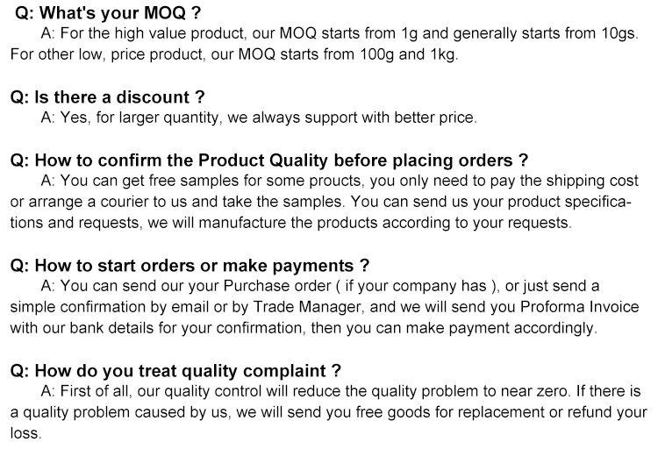Image resolution: width=658 pixels, height=464 pixels.
Task: Click the line starting 'tions and requests'
Action: (290, 223)
